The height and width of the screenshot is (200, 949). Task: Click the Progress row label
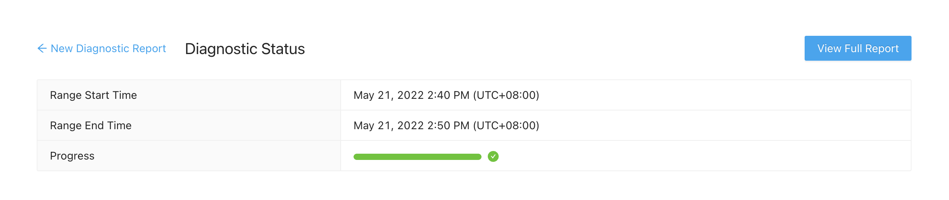tap(72, 156)
